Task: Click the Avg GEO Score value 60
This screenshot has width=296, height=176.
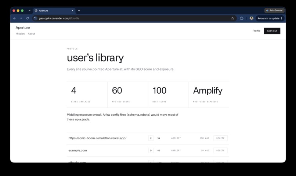Action: 117,90
